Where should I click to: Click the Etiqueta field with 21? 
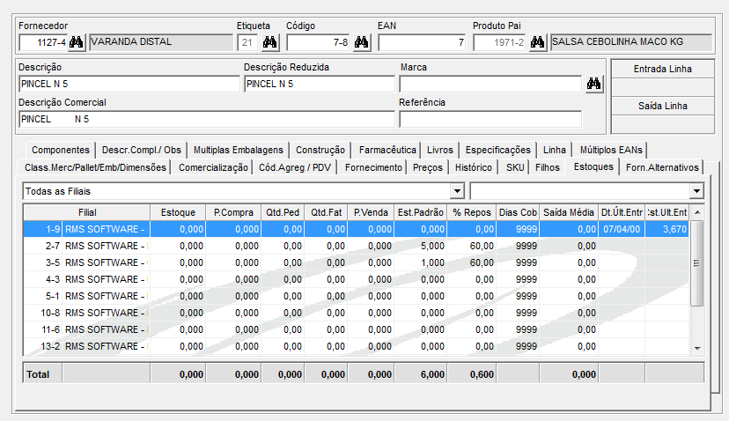(x=248, y=43)
